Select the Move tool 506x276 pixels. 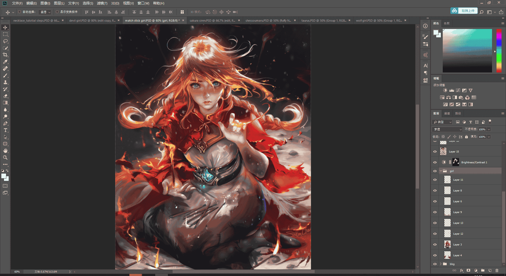(x=5, y=27)
